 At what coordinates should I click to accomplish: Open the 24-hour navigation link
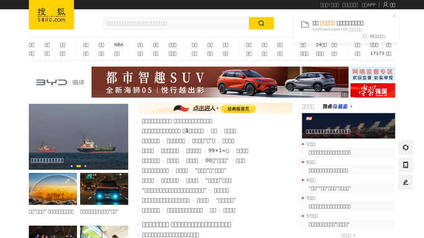tap(321, 45)
